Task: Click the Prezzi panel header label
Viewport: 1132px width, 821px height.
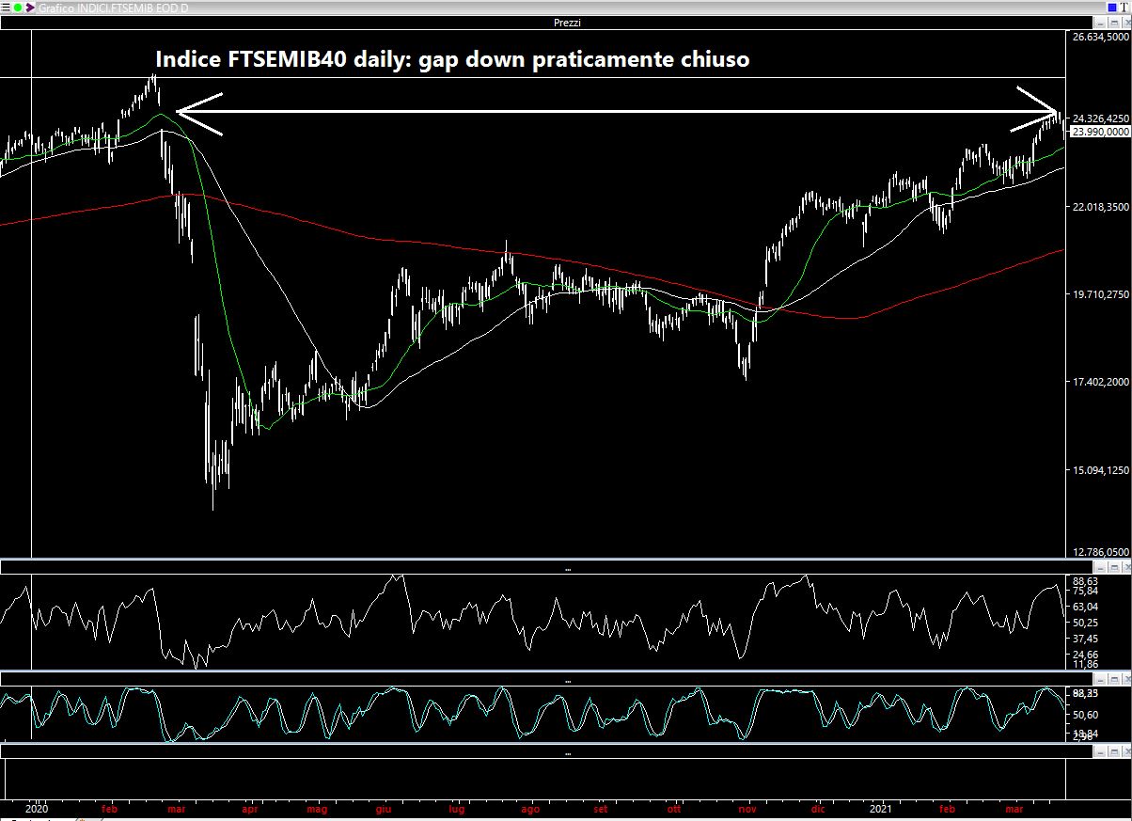Action: (567, 23)
